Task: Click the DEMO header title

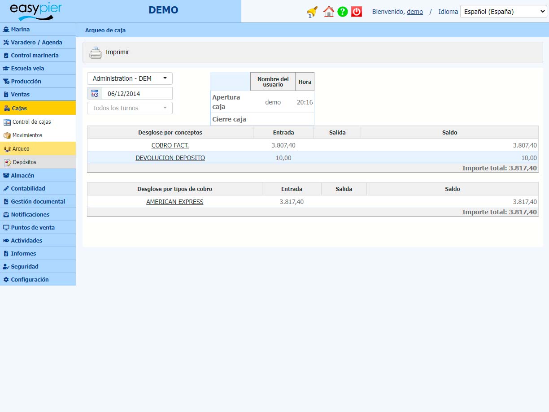Action: click(x=163, y=10)
